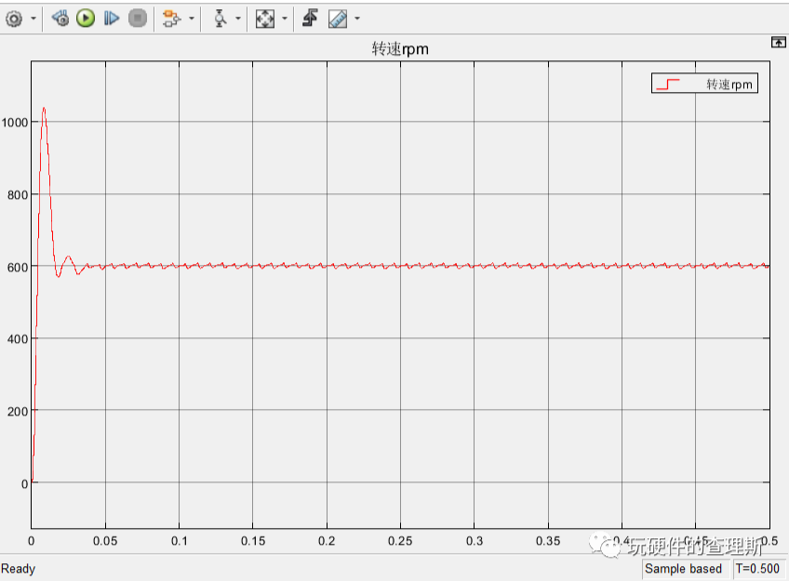The image size is (789, 581).
Task: Click the 0.25 x-axis tick label
Action: click(x=400, y=541)
